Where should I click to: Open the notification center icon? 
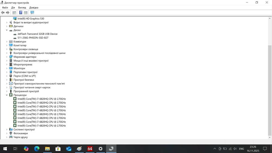[x=265, y=149]
